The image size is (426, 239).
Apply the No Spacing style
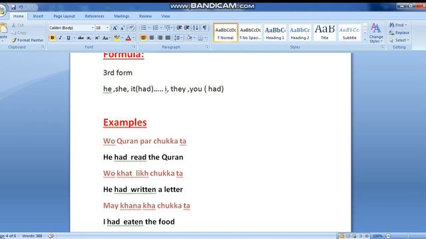click(250, 33)
